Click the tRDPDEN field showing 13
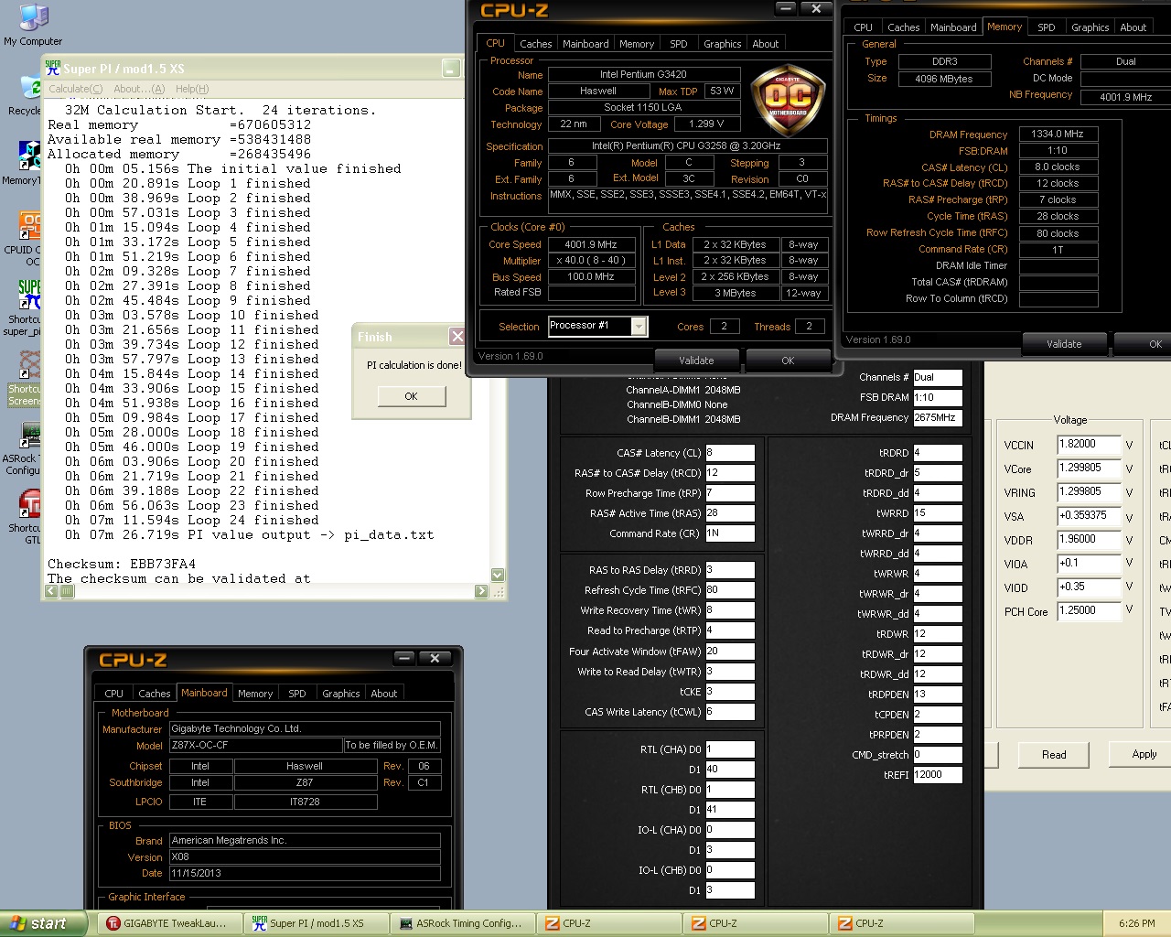The height and width of the screenshot is (937, 1171). [938, 695]
